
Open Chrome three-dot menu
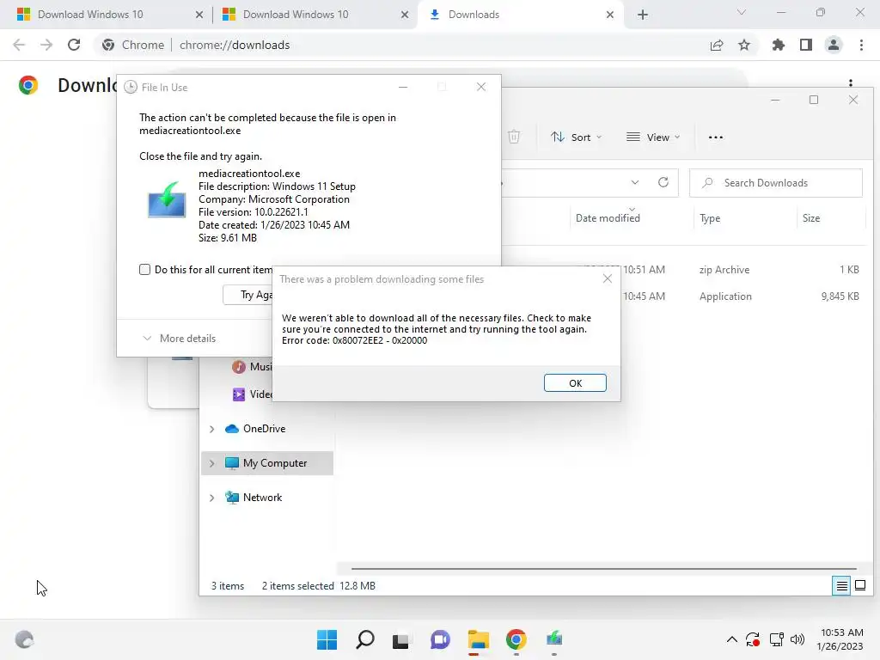pos(861,45)
